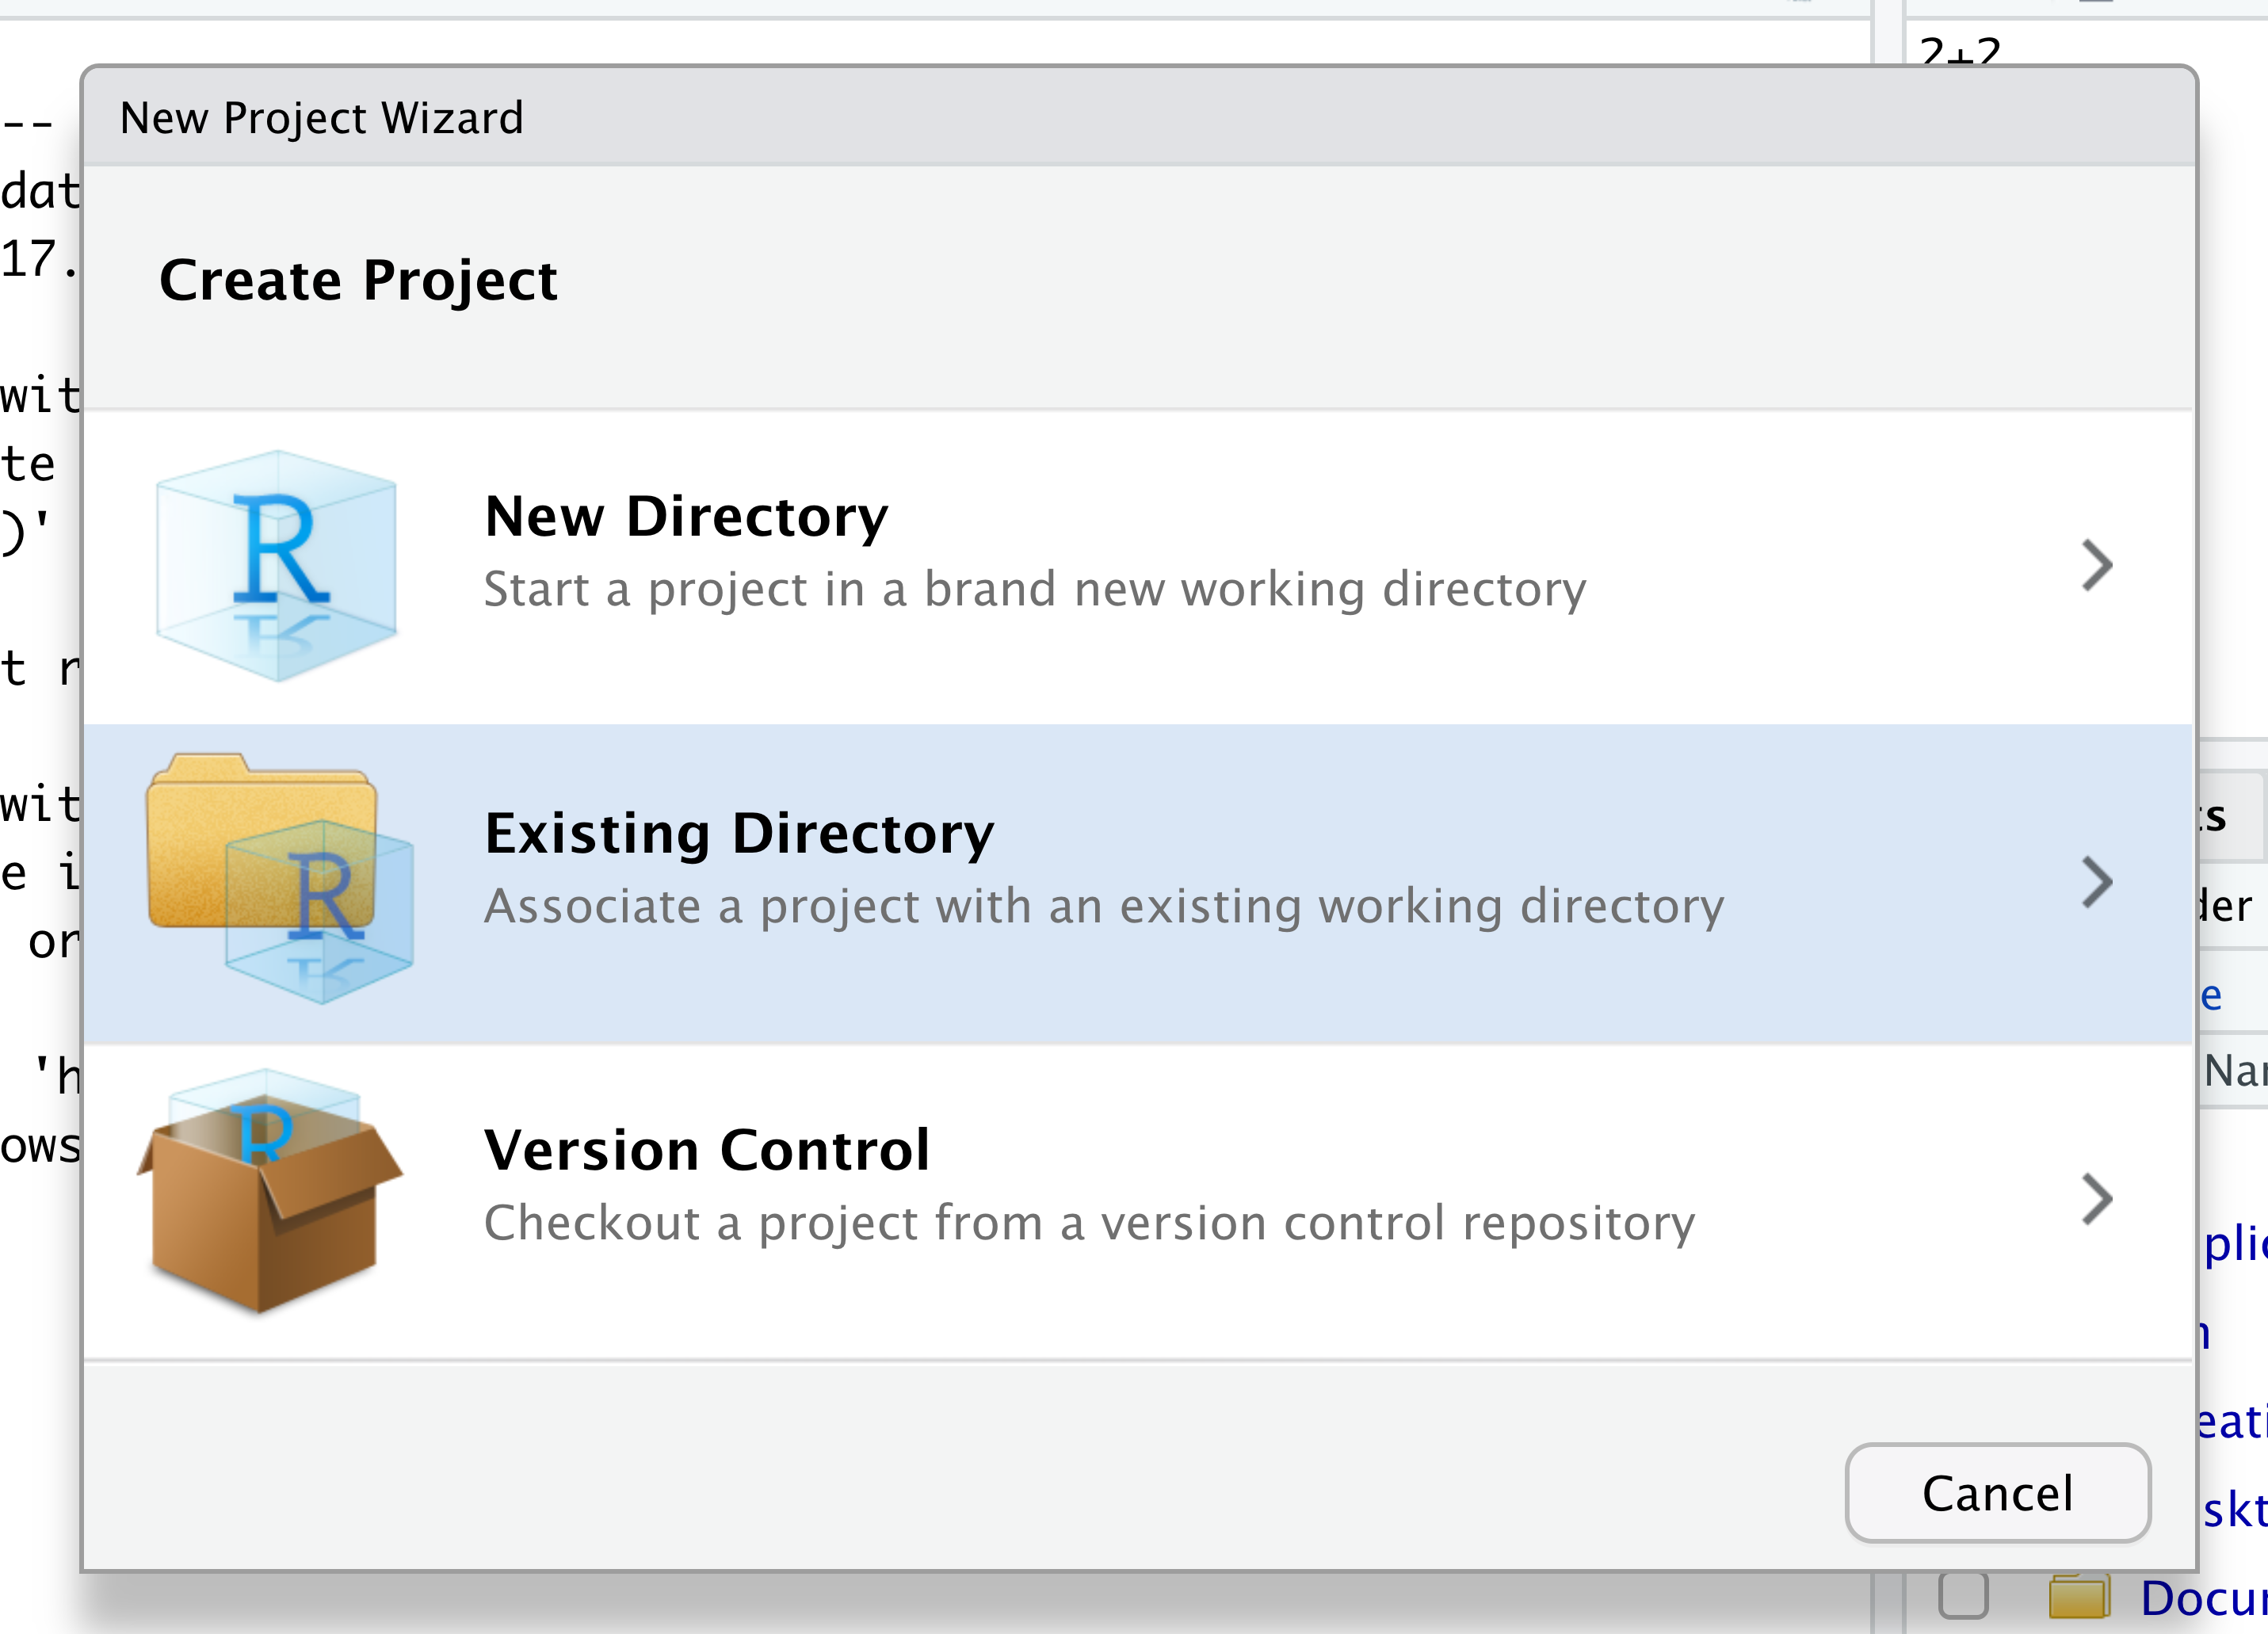Image resolution: width=2268 pixels, height=1634 pixels.
Task: Select the New Directory heading
Action: pos(686,517)
